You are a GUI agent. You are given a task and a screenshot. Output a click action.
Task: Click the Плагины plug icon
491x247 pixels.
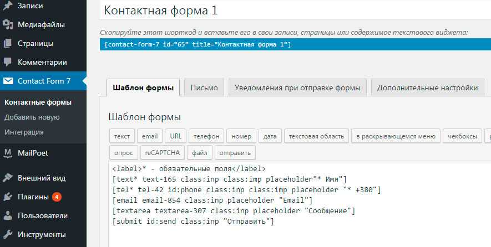(x=8, y=197)
